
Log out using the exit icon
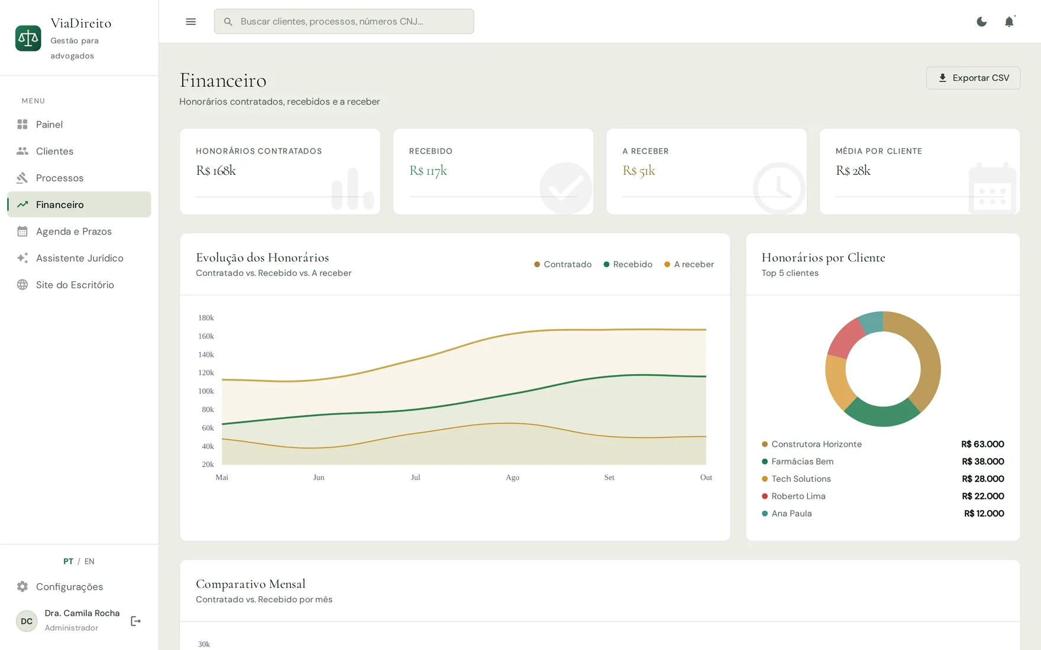click(x=135, y=621)
